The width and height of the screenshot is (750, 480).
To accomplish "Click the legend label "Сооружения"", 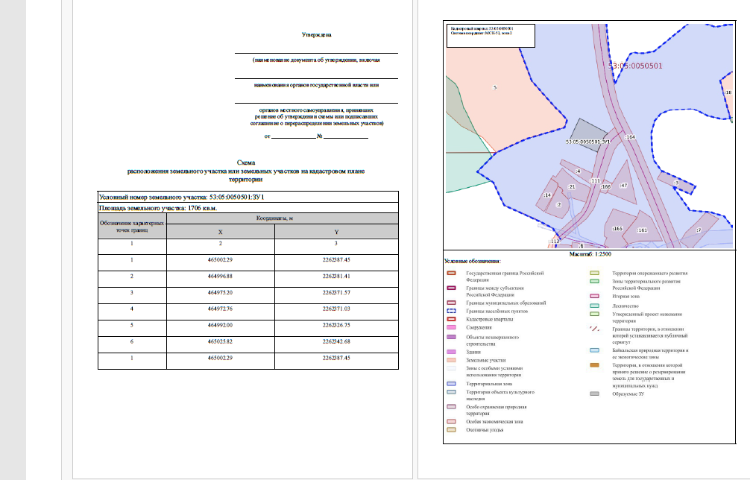I will click(479, 327).
